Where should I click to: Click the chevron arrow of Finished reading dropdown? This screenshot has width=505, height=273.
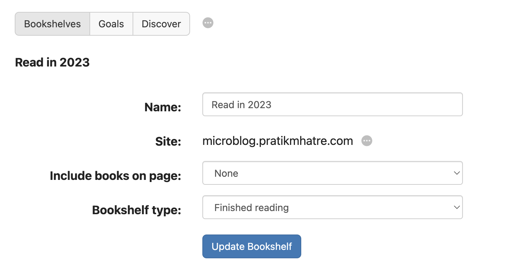point(457,207)
